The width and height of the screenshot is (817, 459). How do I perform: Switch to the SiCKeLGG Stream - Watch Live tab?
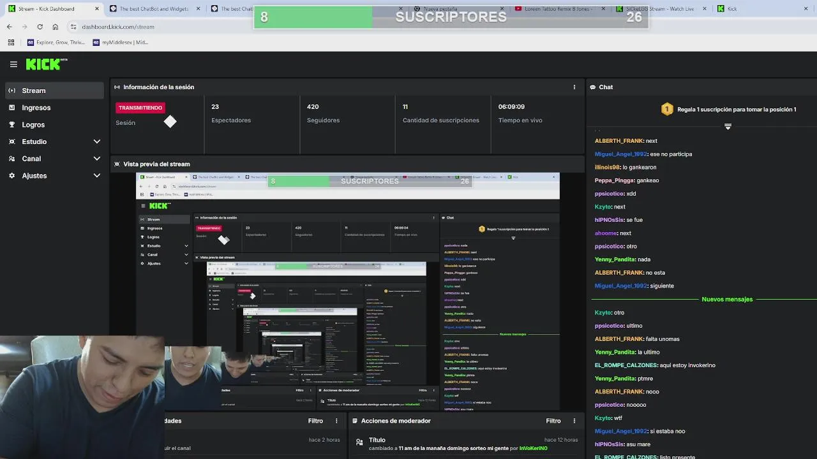point(661,9)
